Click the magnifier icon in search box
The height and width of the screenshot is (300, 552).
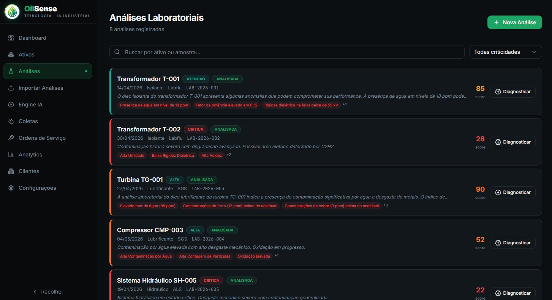pyautogui.click(x=117, y=52)
